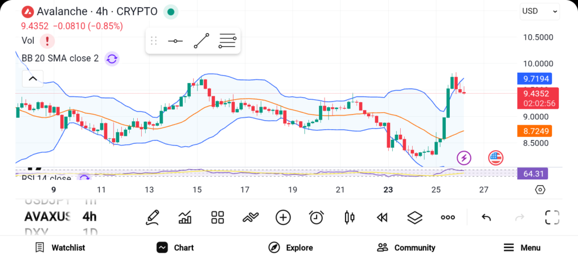
Task: Go to the Explore tab
Action: click(x=291, y=248)
